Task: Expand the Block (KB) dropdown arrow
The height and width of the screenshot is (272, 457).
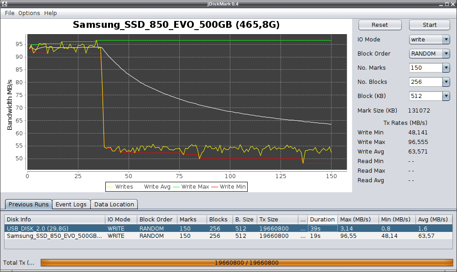Action: pyautogui.click(x=446, y=96)
